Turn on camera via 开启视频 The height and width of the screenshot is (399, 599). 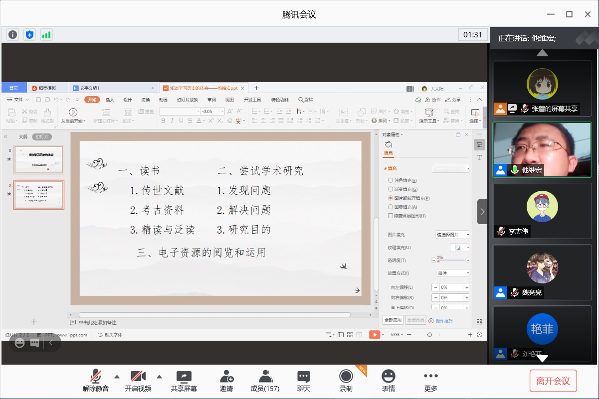point(138,381)
